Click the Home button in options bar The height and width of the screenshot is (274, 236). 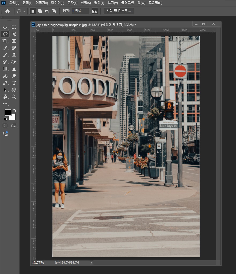7,11
